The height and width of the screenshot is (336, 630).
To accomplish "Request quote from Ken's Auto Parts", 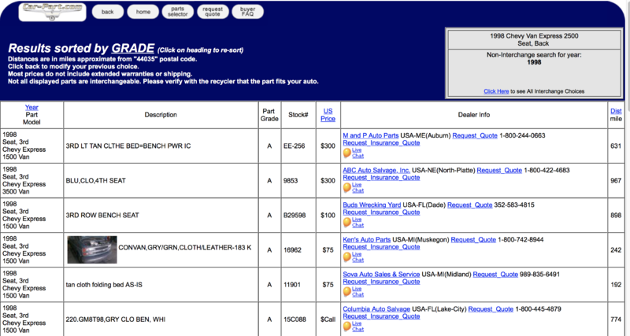I will pos(473,240).
